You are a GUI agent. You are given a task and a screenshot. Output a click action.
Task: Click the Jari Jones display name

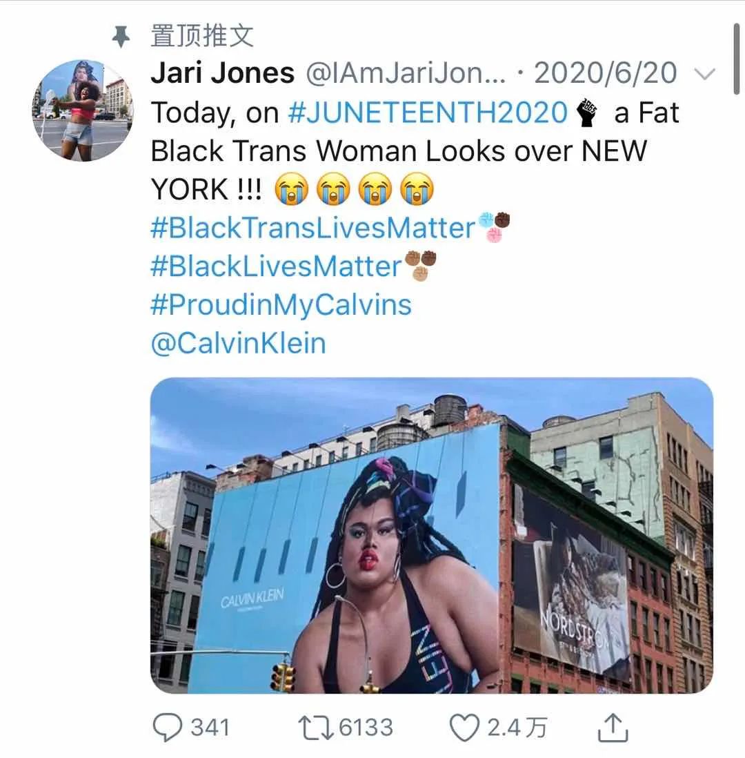222,73
